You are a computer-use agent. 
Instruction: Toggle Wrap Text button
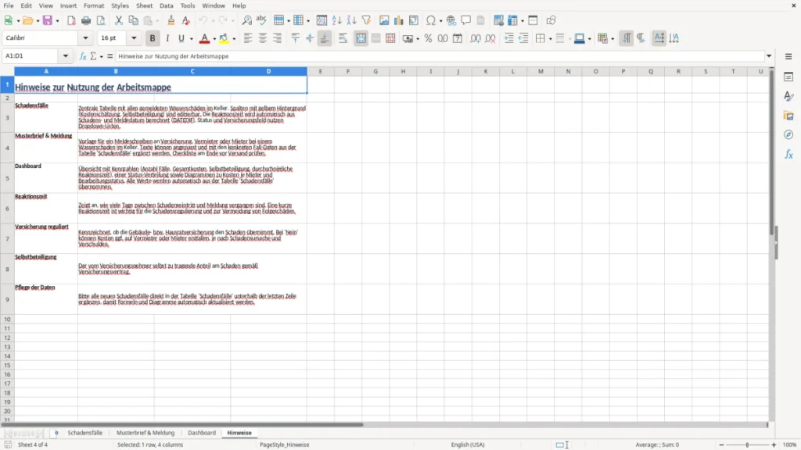[343, 38]
